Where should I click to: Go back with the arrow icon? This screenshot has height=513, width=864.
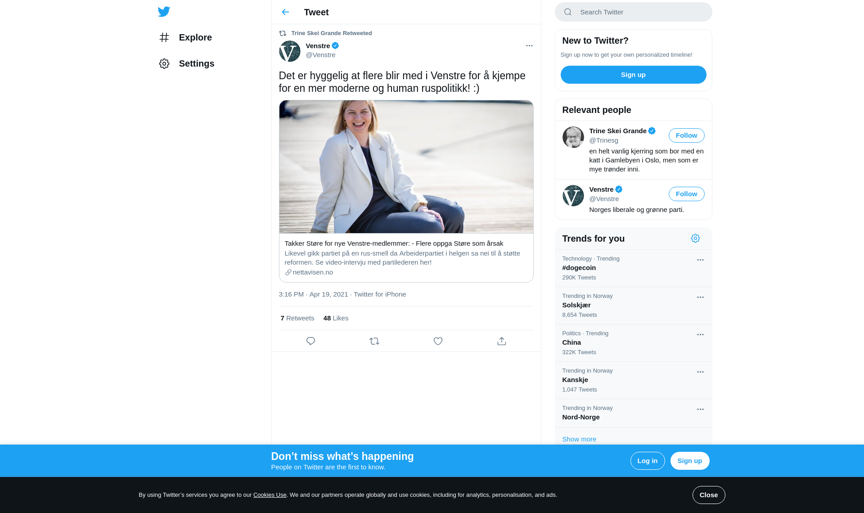pyautogui.click(x=285, y=12)
